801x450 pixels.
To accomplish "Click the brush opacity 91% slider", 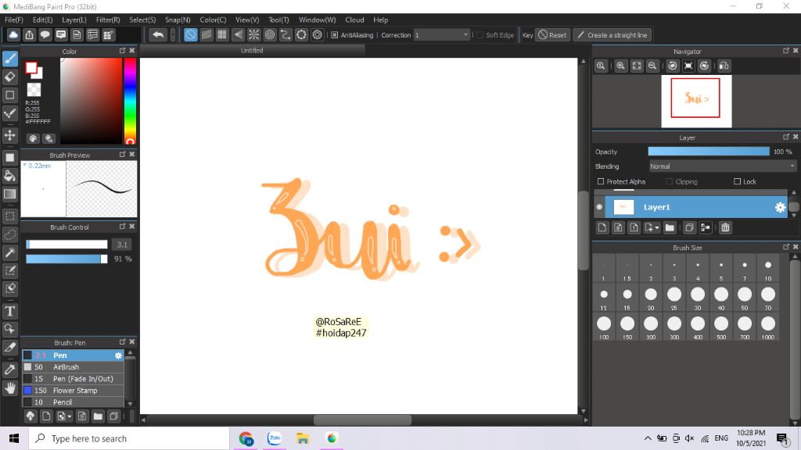I will [67, 259].
